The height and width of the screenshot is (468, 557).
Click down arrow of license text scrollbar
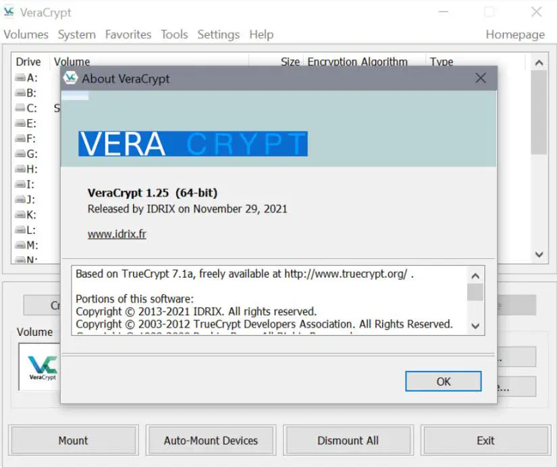point(476,325)
